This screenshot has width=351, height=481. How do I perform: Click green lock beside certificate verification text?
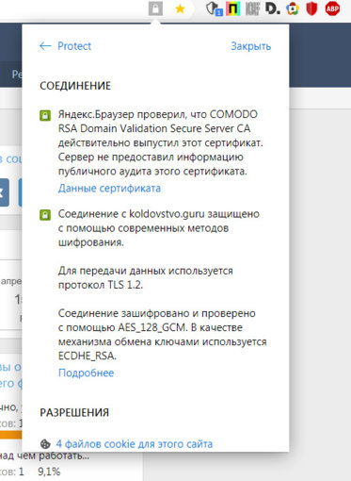tap(45, 115)
